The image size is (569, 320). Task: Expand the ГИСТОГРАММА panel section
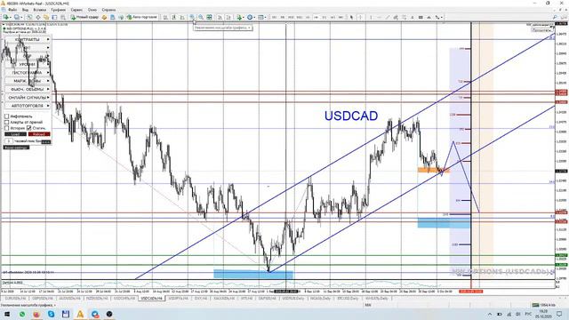click(28, 73)
